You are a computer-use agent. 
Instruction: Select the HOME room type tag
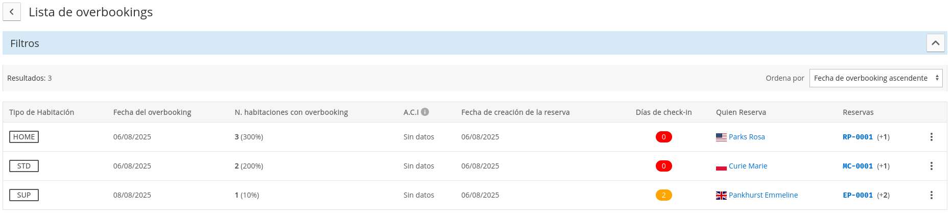click(24, 137)
